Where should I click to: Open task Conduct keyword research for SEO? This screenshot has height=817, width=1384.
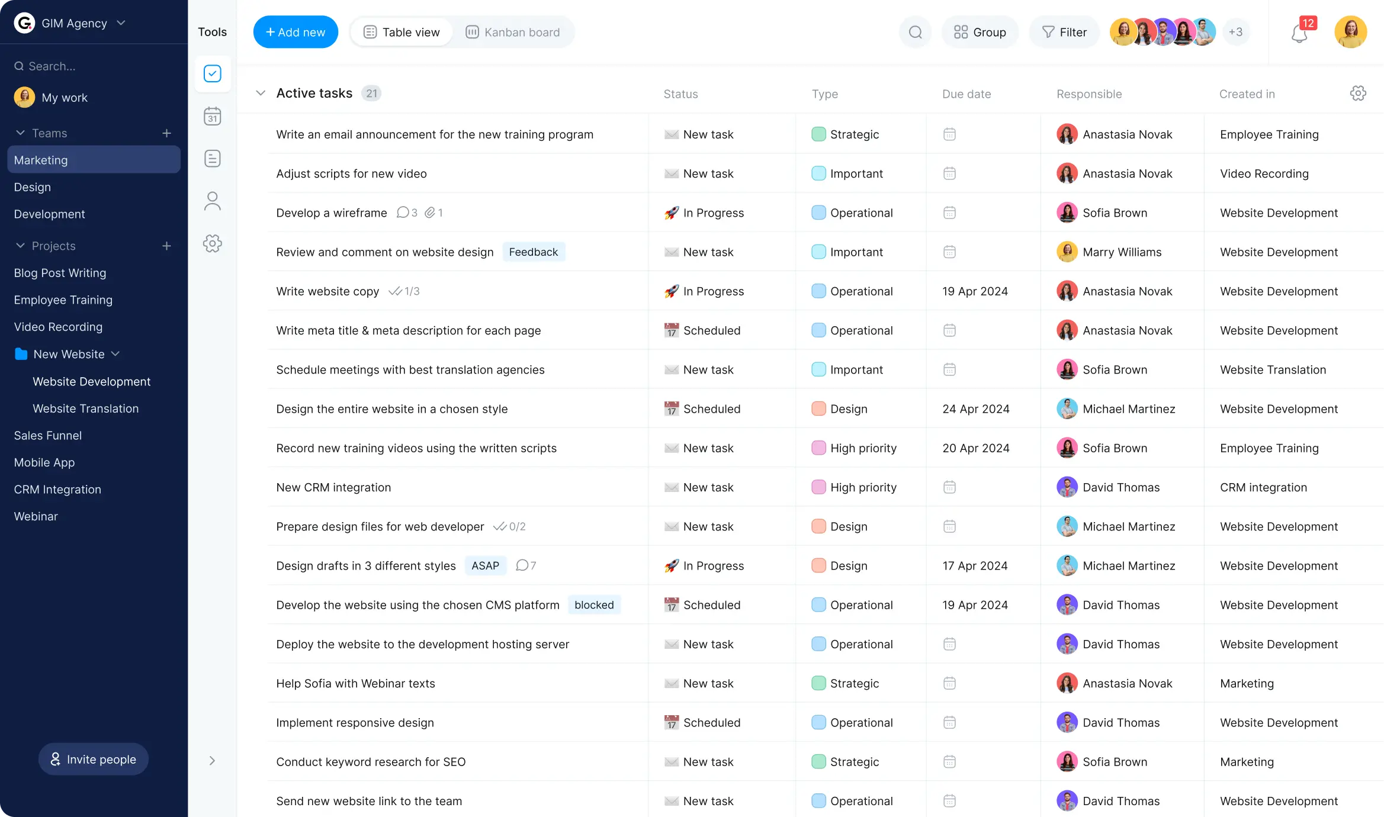pyautogui.click(x=371, y=761)
